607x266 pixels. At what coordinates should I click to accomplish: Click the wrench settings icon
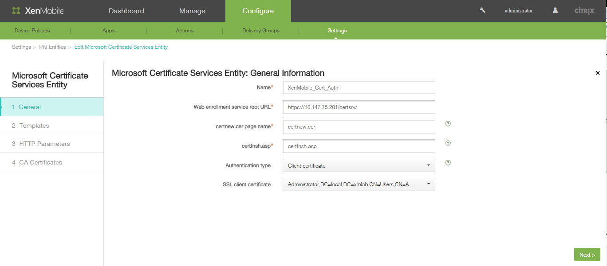pyautogui.click(x=482, y=10)
